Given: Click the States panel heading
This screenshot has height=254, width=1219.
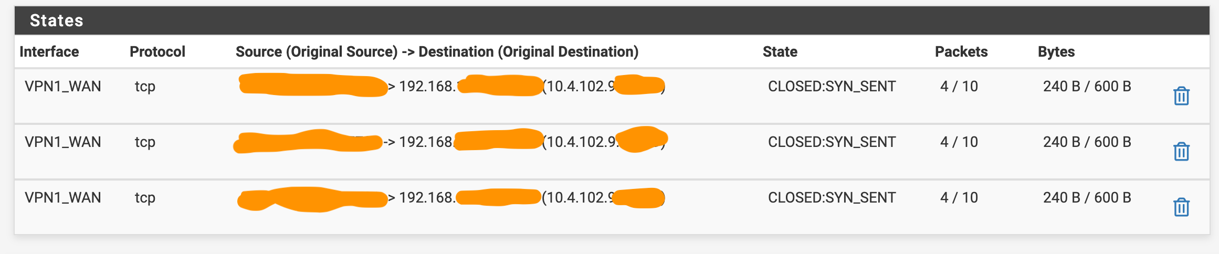Looking at the screenshot, I should (x=57, y=20).
